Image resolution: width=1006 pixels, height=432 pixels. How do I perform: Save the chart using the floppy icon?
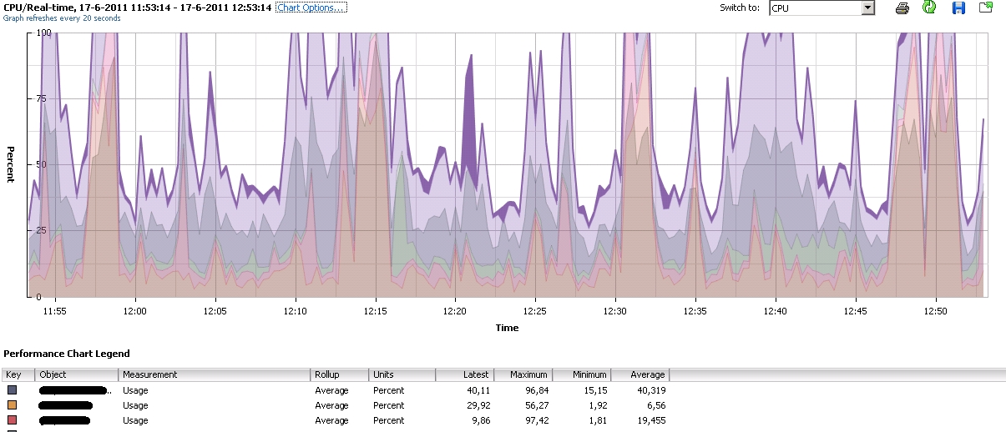coord(958,8)
